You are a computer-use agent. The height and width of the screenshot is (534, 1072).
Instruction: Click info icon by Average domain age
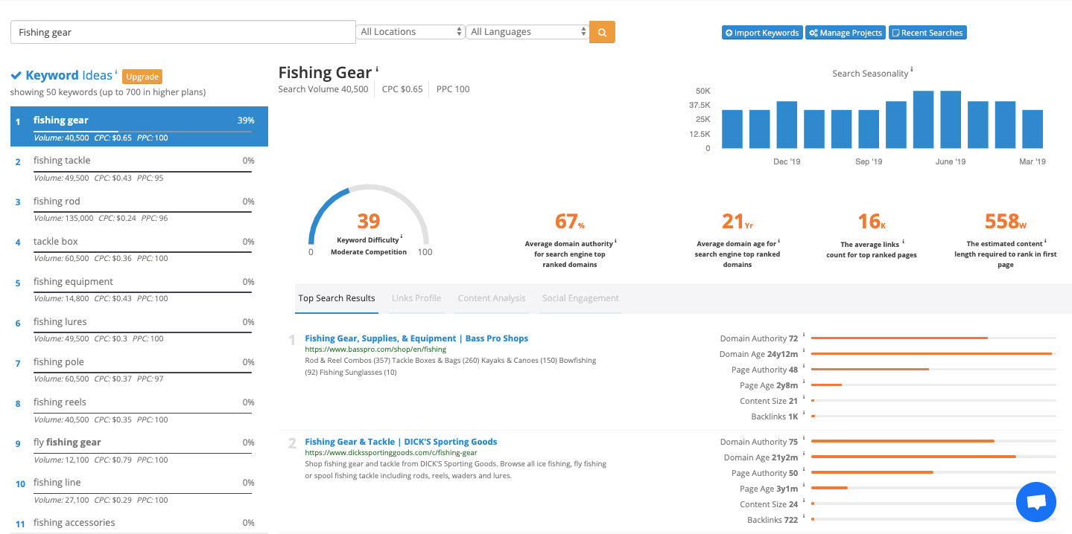click(x=778, y=241)
